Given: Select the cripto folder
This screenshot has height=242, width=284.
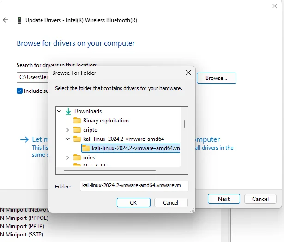Looking at the screenshot, I should pyautogui.click(x=90, y=130).
